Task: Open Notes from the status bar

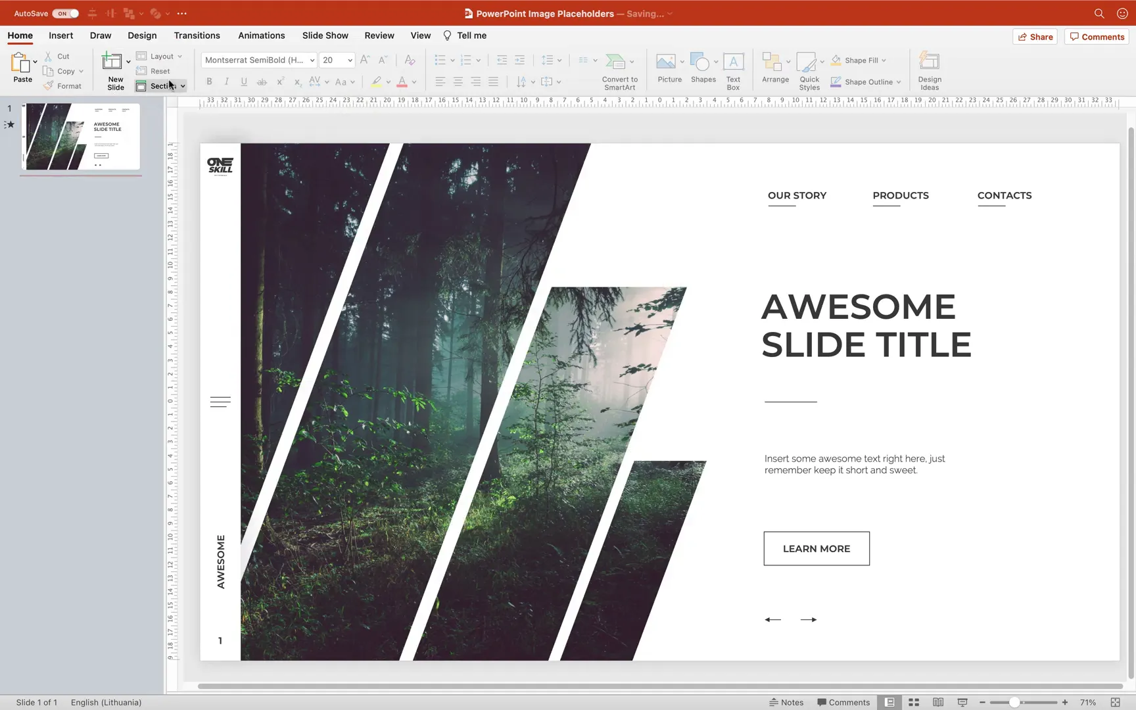Action: click(786, 702)
